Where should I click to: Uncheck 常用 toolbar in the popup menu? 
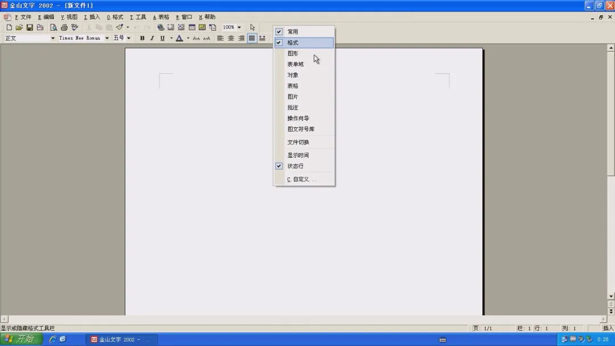pos(304,32)
